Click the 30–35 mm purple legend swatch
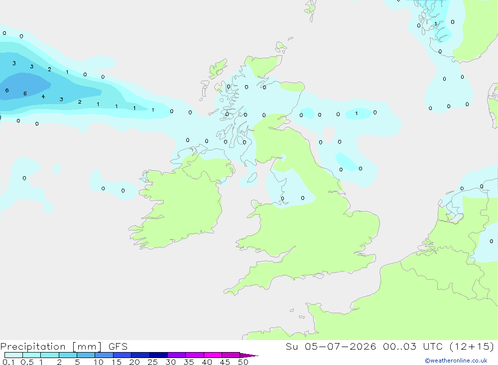The height and width of the screenshot is (365, 498). 177,355
